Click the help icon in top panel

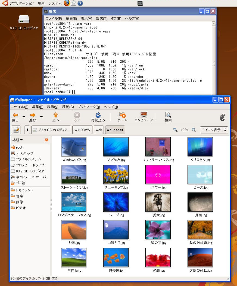click(x=80, y=3)
